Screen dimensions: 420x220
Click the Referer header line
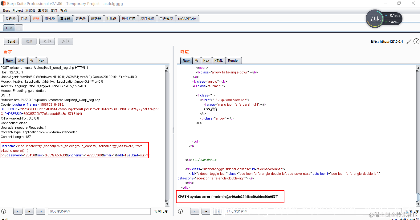click(51, 100)
